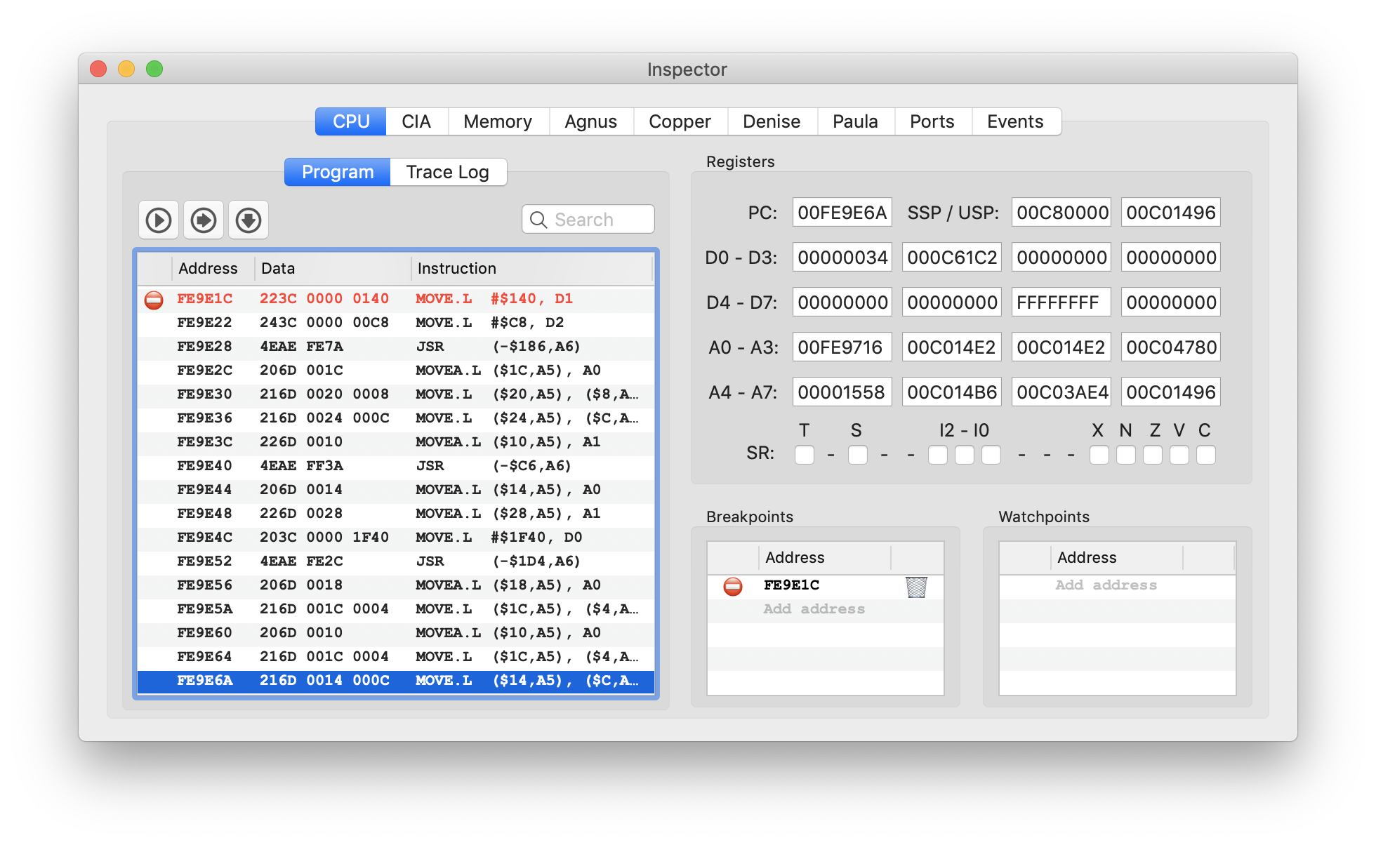Select disassembly row FE9E30

396,394
